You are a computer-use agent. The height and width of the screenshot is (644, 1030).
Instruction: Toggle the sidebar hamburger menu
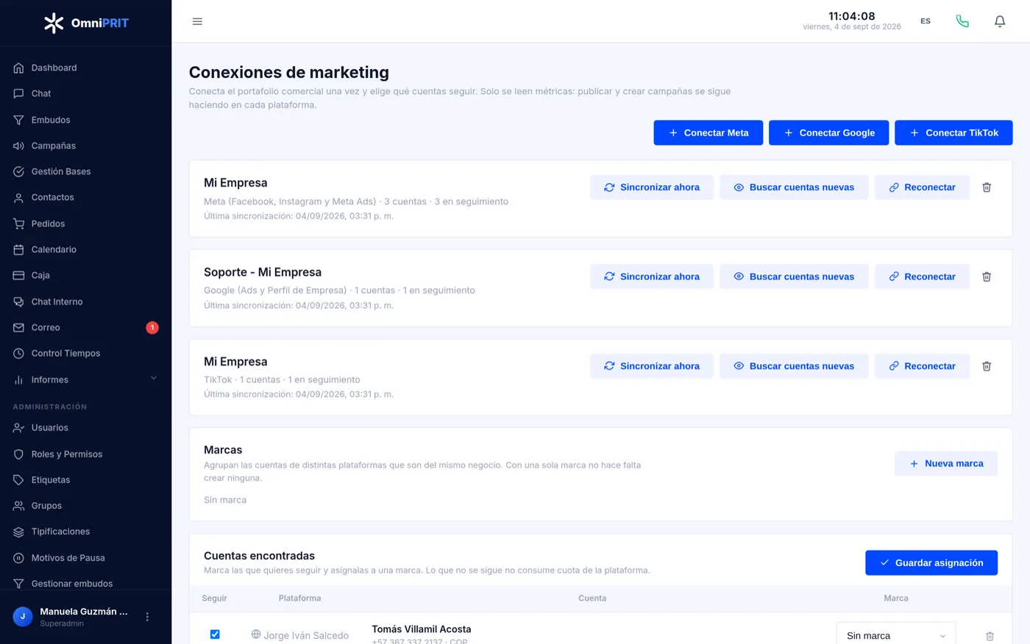click(x=197, y=21)
